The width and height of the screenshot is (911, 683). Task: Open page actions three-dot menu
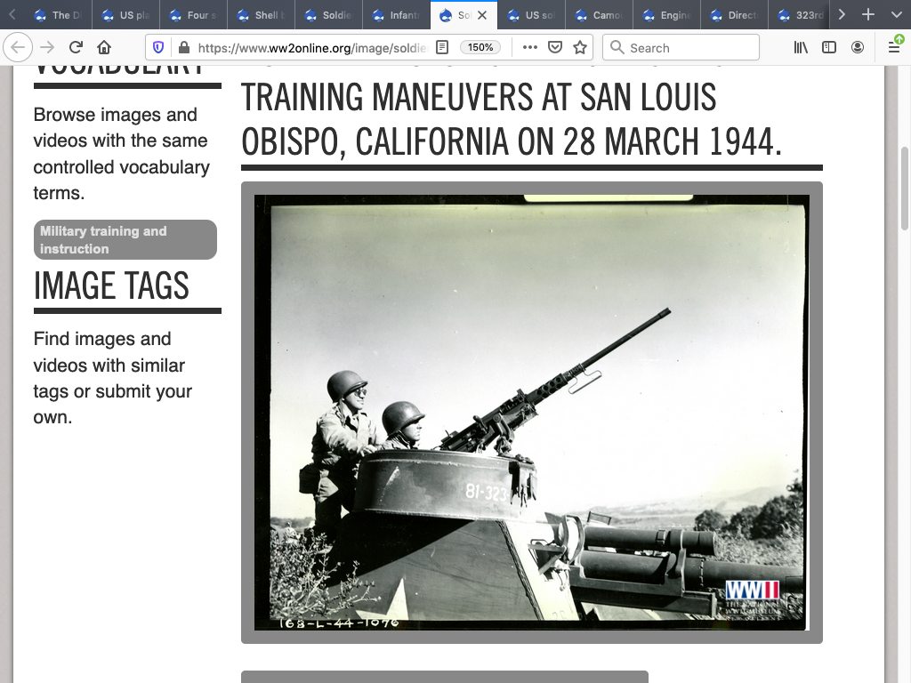pos(530,47)
